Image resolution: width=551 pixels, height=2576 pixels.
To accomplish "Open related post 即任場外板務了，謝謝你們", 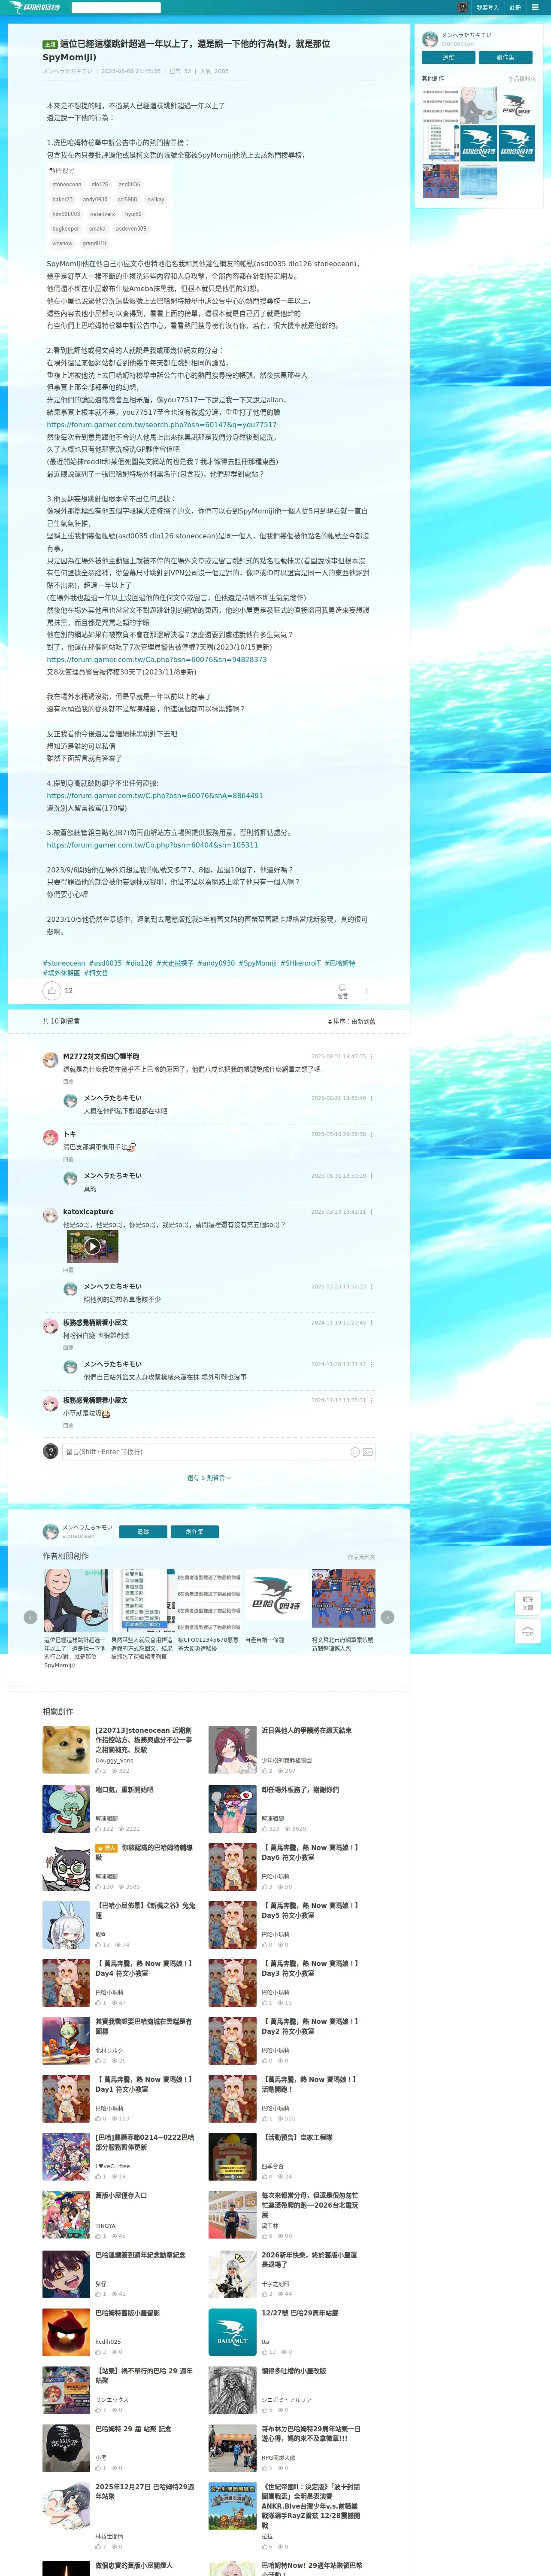I will [300, 1790].
